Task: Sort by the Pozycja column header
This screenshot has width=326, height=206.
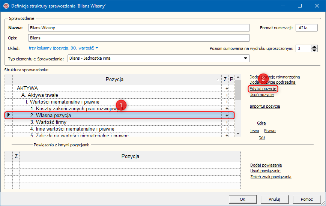Action: pyautogui.click(x=114, y=79)
